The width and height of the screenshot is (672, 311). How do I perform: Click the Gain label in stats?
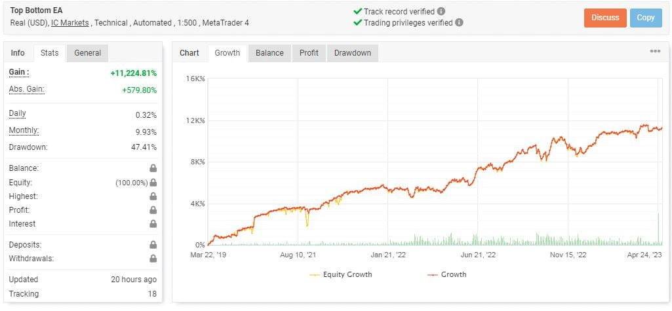pyautogui.click(x=19, y=72)
